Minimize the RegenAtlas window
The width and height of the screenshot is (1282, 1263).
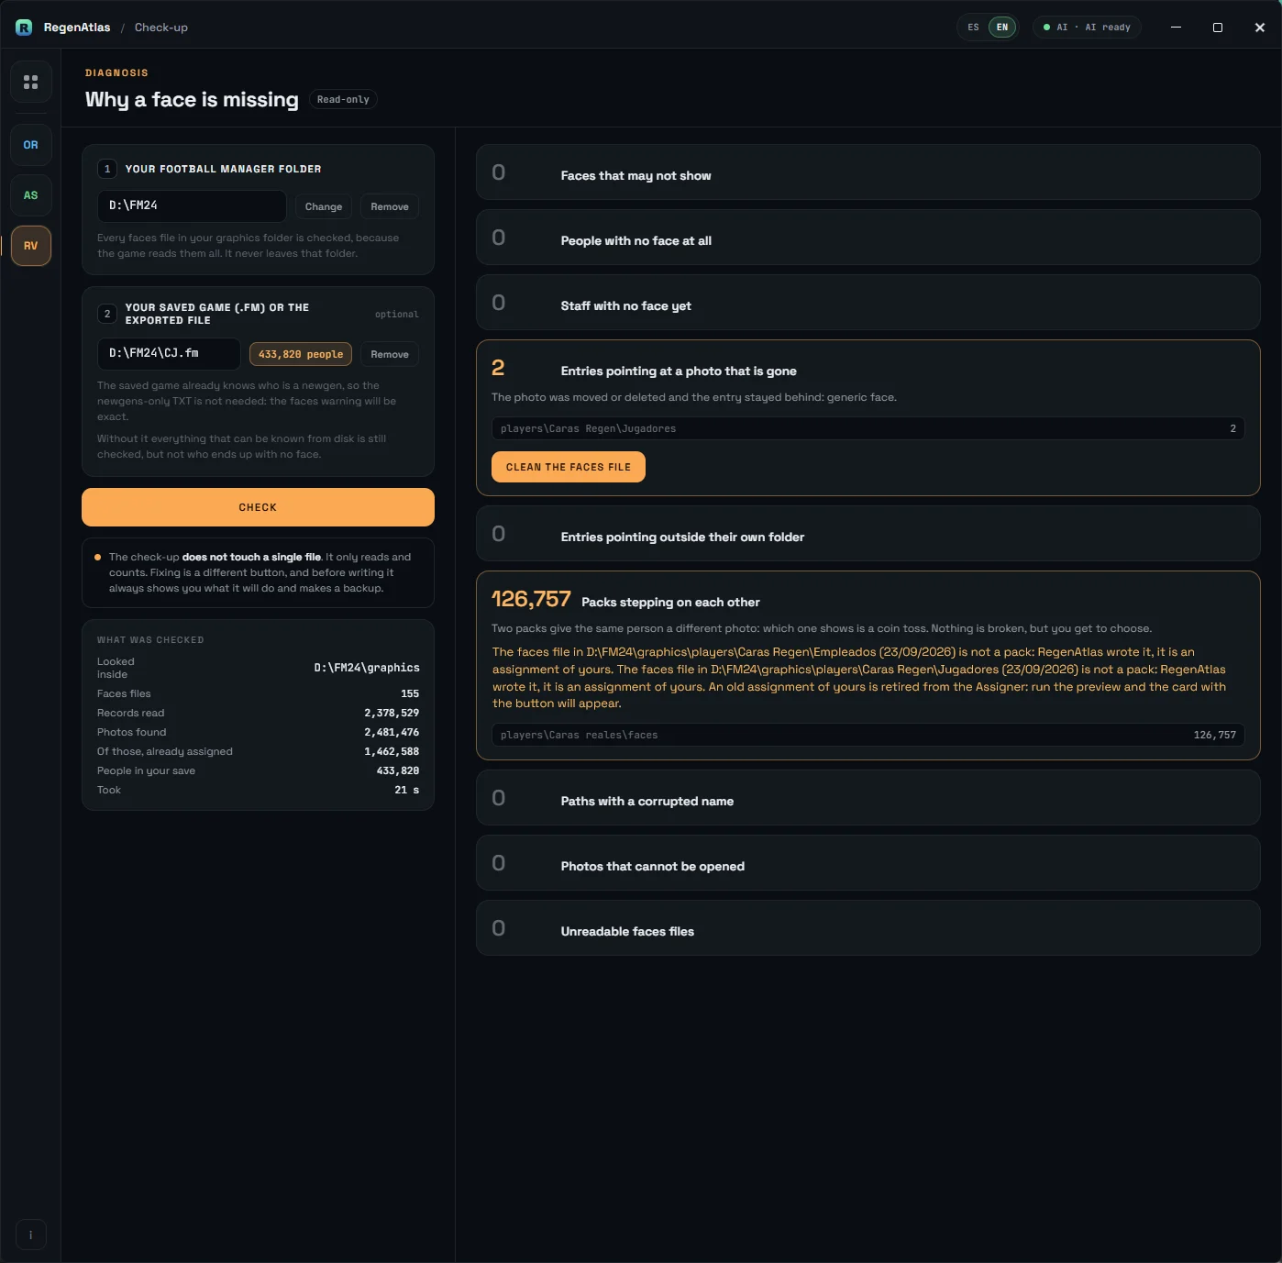[1176, 28]
